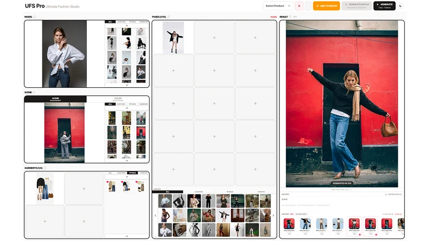
Task: Switch to the SCENE environment tab
Action: [56, 99]
